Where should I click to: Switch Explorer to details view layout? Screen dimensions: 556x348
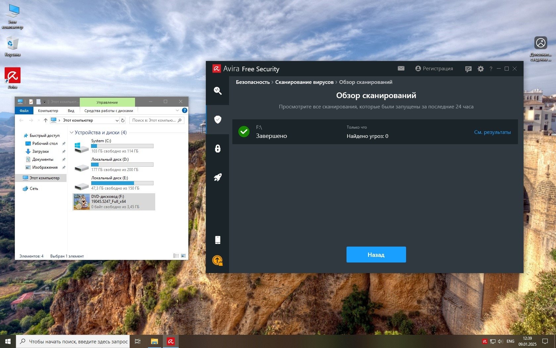pyautogui.click(x=176, y=256)
